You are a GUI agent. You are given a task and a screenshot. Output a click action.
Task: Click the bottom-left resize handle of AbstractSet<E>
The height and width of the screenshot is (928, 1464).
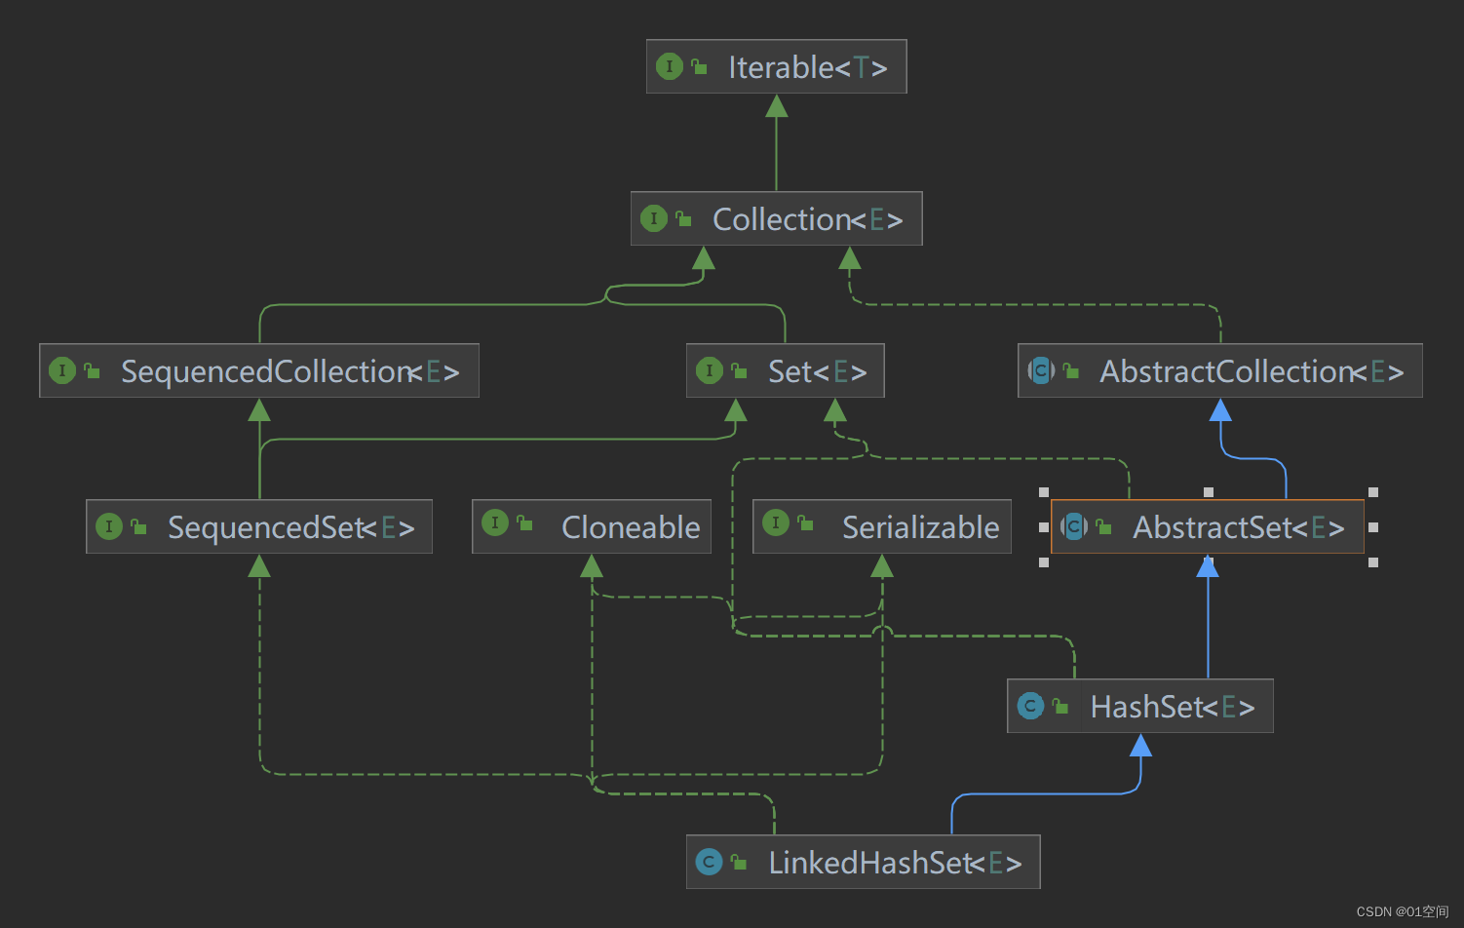[x=1044, y=562]
